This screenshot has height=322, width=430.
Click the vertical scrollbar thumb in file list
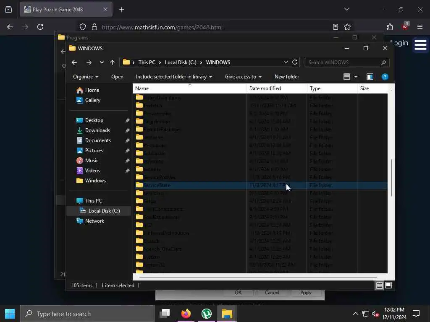(391, 177)
